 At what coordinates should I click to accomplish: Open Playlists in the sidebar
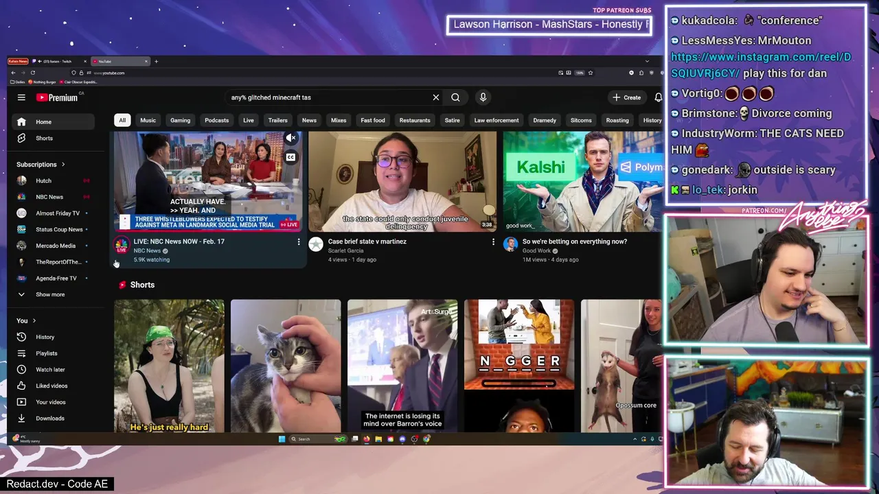click(x=54, y=353)
